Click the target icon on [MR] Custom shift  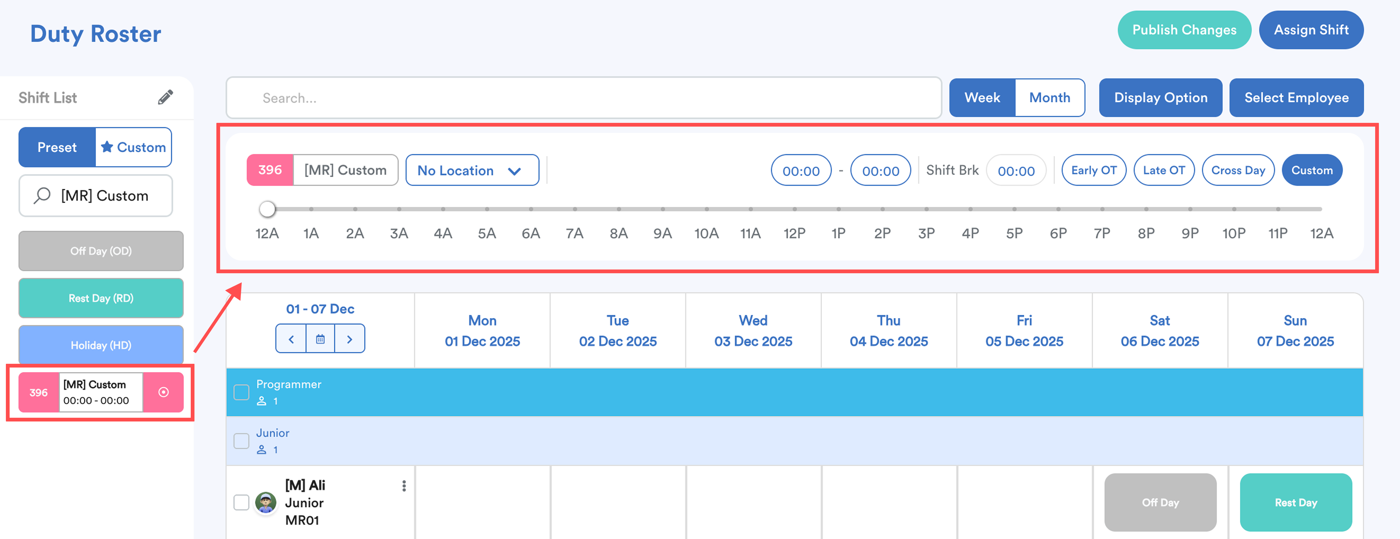(163, 392)
